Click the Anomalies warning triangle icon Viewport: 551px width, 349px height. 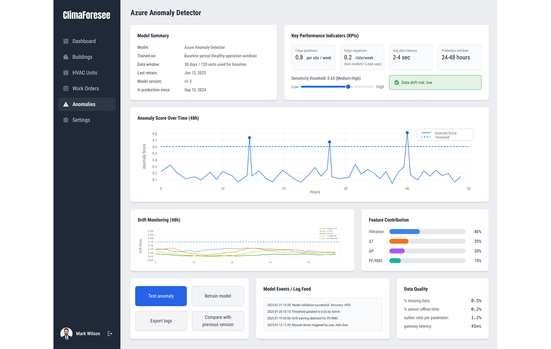66,104
